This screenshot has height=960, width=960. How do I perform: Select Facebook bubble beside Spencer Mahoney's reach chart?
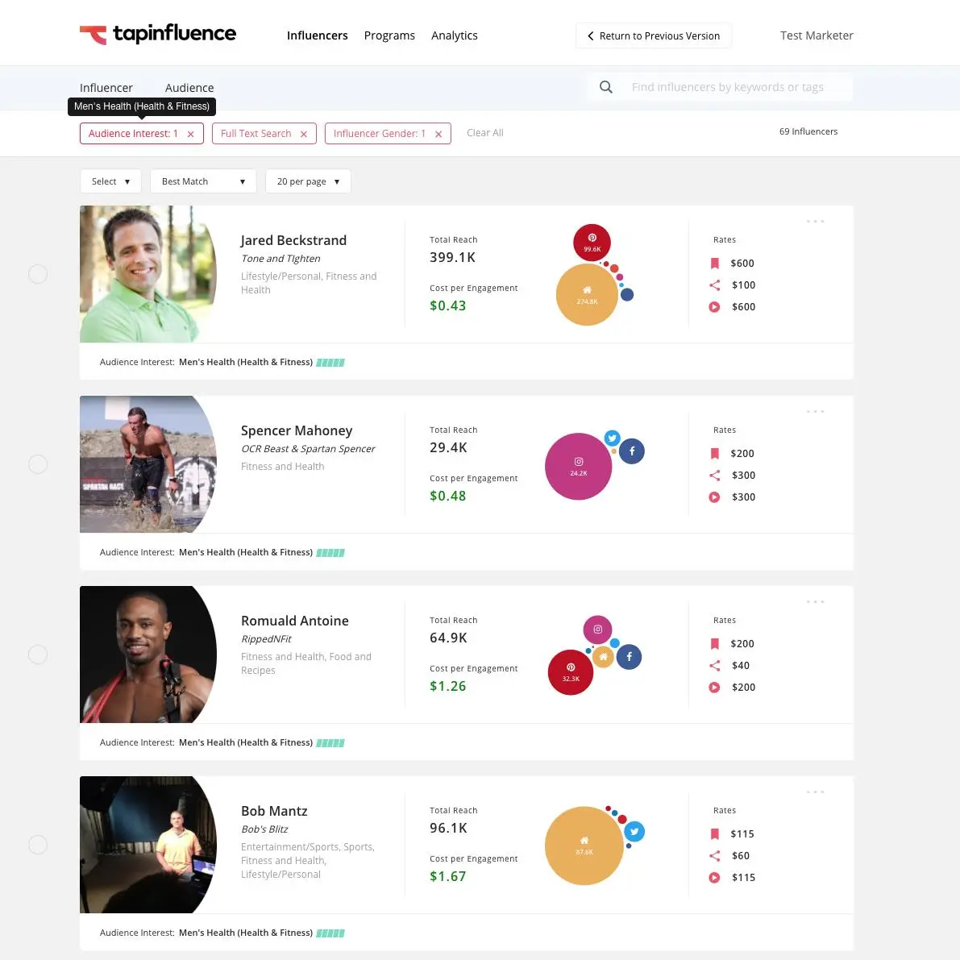click(632, 451)
